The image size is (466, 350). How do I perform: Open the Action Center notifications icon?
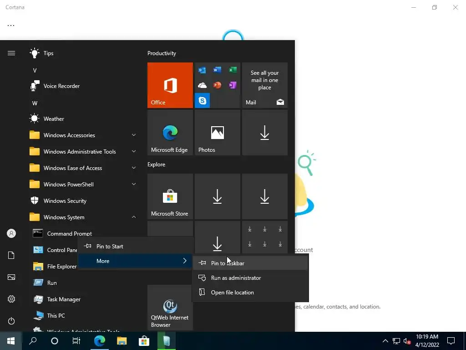point(451,341)
